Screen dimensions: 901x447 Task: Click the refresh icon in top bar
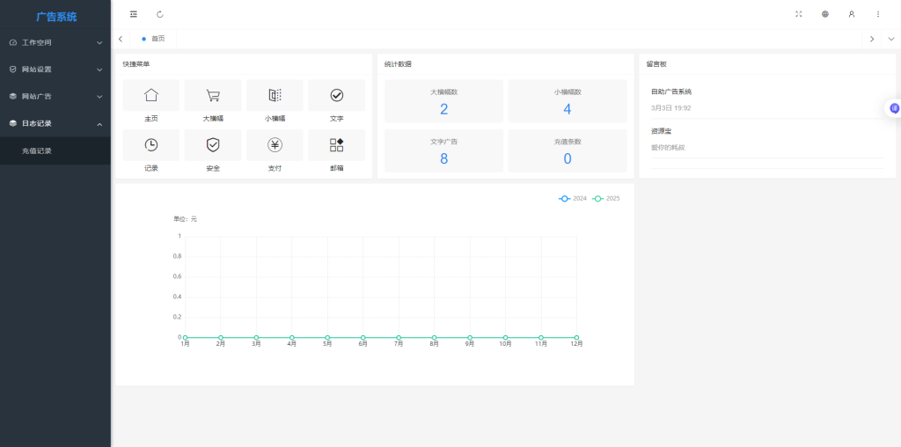(160, 14)
